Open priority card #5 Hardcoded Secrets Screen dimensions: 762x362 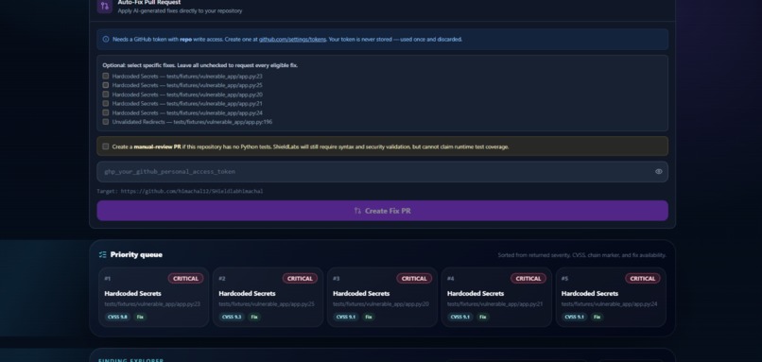pos(611,297)
